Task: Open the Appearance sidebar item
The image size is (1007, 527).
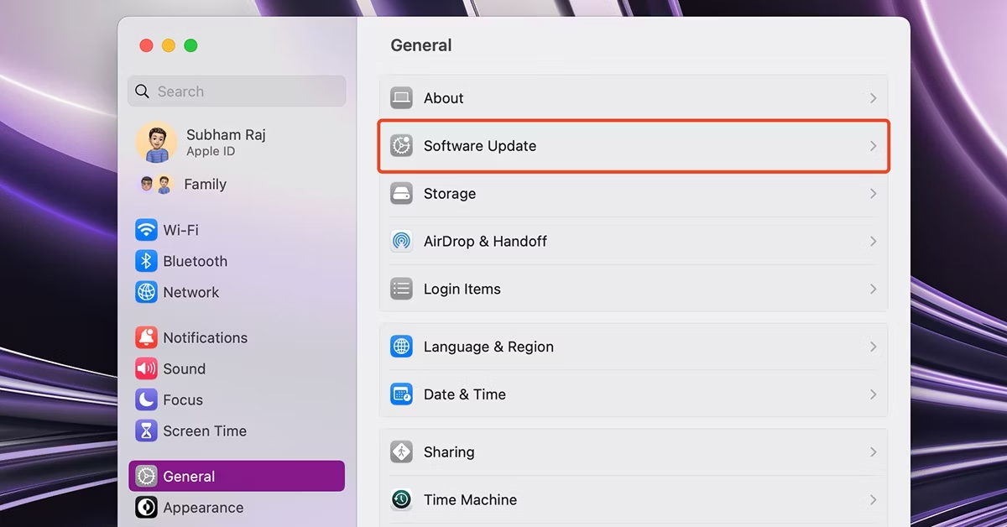Action: 202,507
